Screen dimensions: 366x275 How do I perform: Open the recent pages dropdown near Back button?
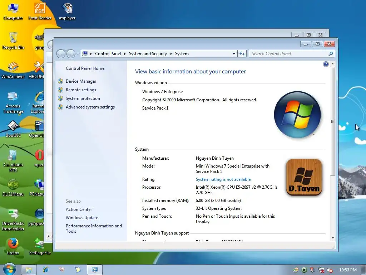(78, 54)
